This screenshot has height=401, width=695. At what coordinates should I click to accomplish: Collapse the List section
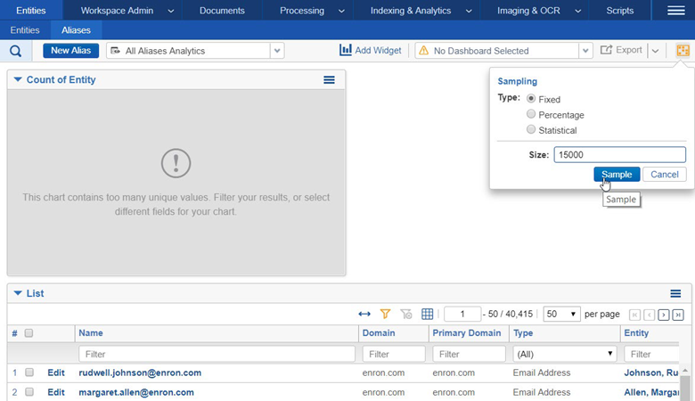[18, 293]
